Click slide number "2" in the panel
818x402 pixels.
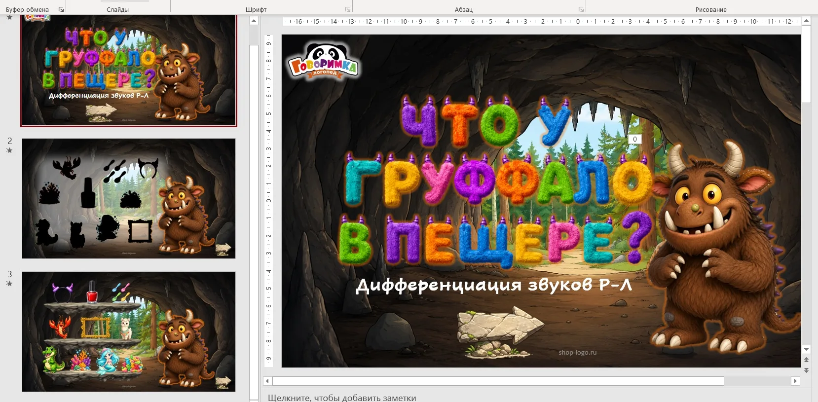tap(9, 141)
